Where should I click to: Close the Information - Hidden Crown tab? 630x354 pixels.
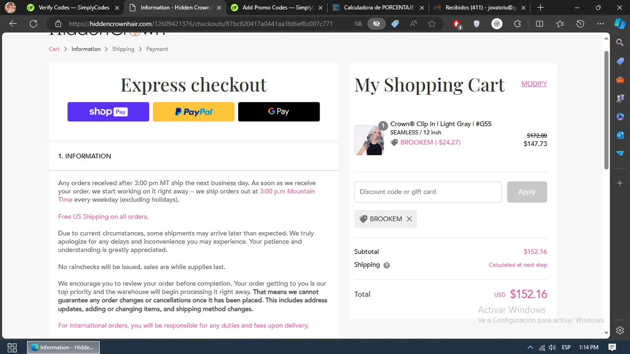click(219, 8)
